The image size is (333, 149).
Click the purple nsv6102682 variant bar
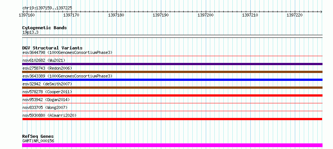point(172,64)
